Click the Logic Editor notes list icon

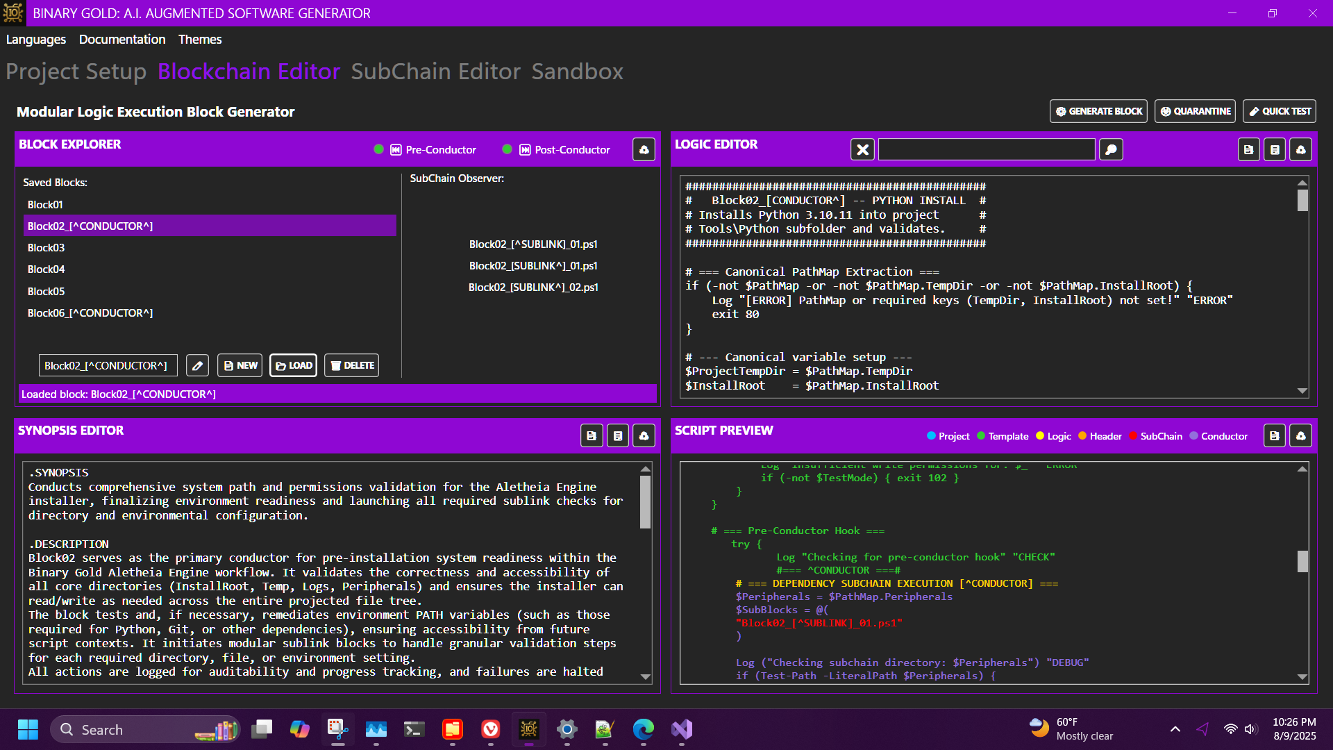(x=1275, y=149)
